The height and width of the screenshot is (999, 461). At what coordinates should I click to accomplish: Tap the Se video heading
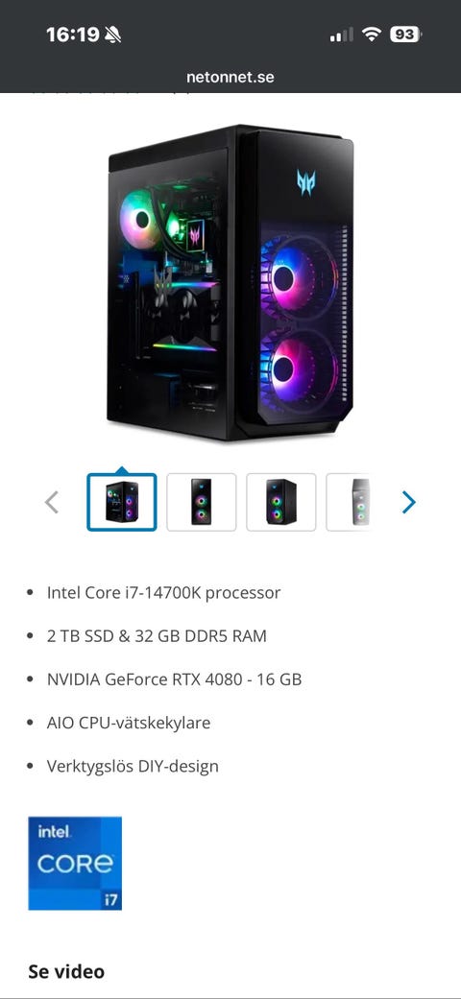[66, 971]
